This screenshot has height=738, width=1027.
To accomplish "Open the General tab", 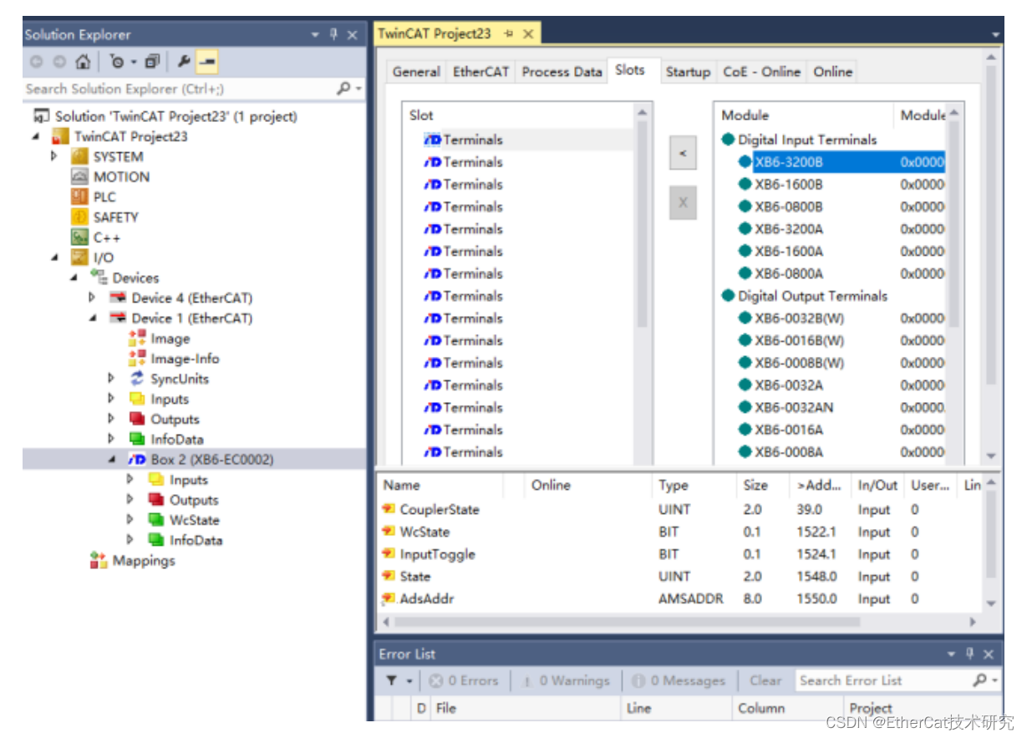I will click(416, 72).
